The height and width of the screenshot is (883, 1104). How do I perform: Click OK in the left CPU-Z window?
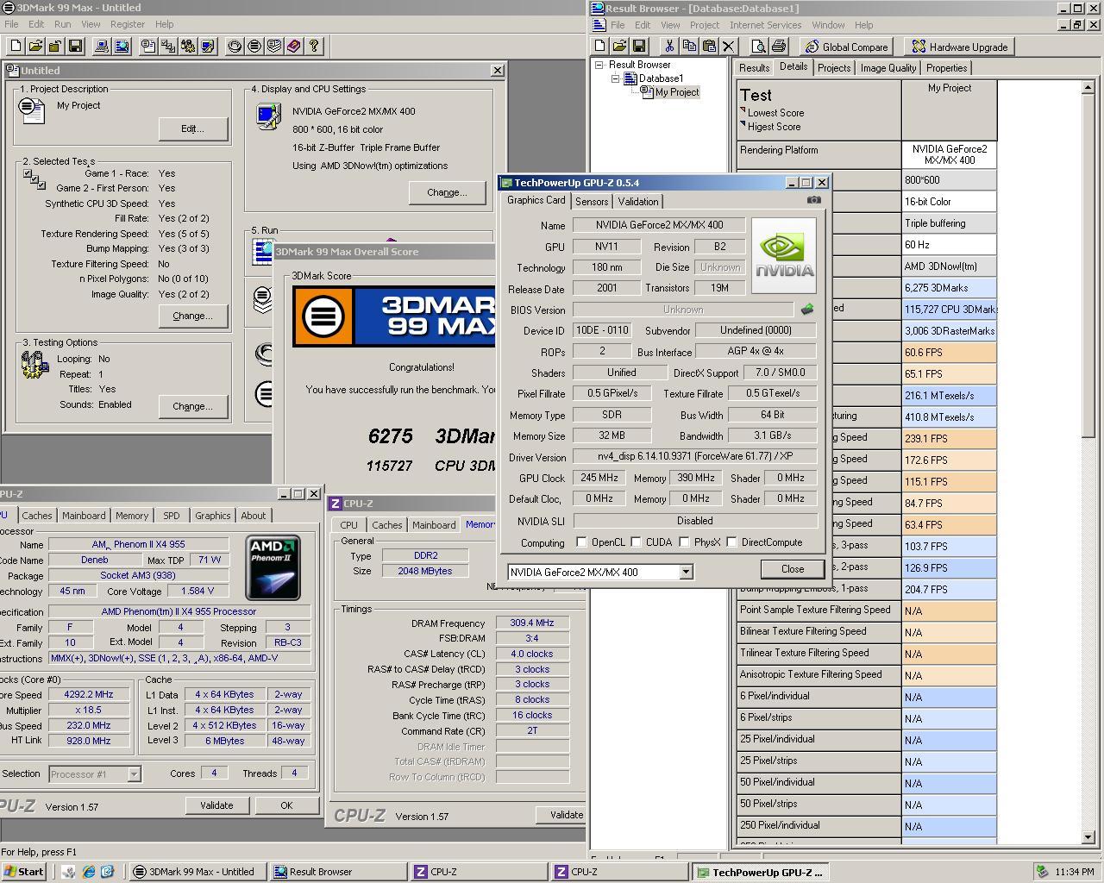[286, 805]
